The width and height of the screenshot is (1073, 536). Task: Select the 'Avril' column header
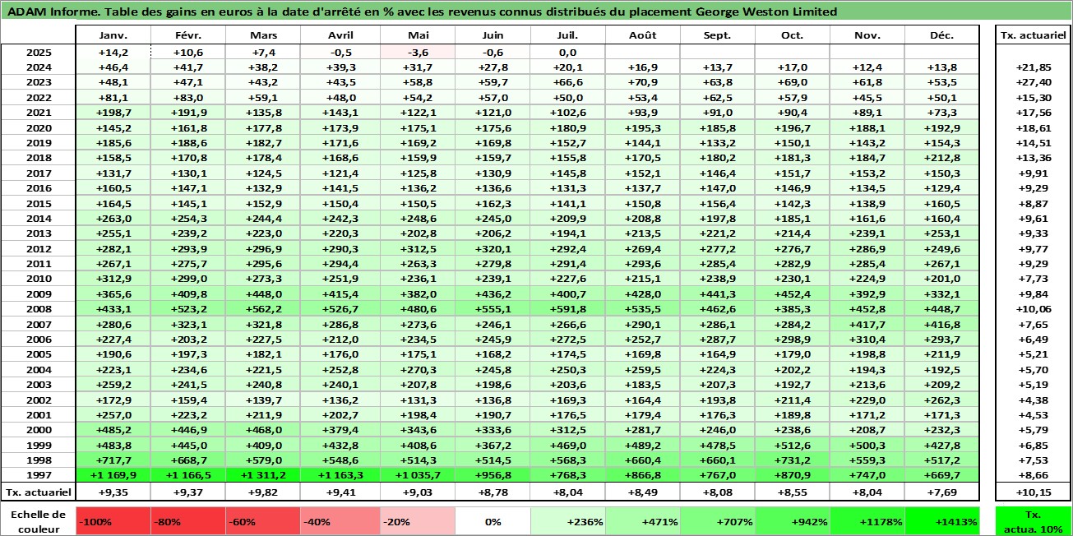[x=339, y=35]
